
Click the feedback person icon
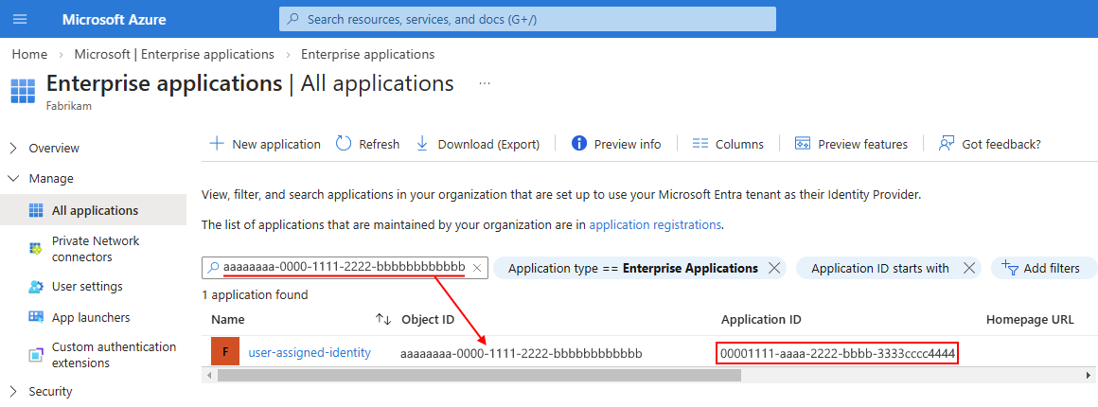[x=947, y=144]
